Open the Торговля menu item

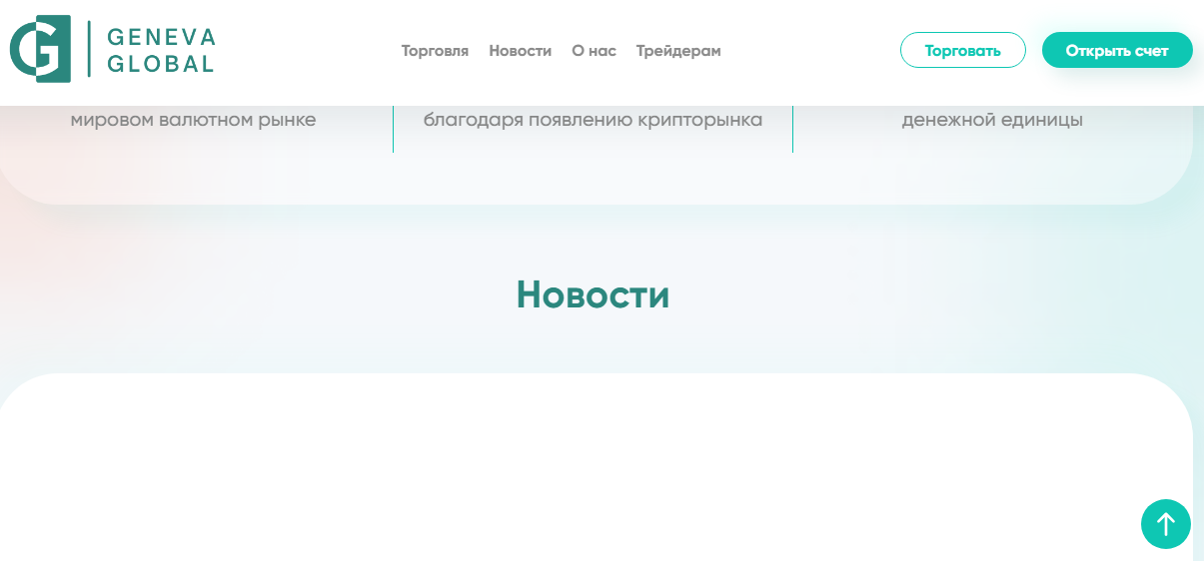tap(435, 51)
